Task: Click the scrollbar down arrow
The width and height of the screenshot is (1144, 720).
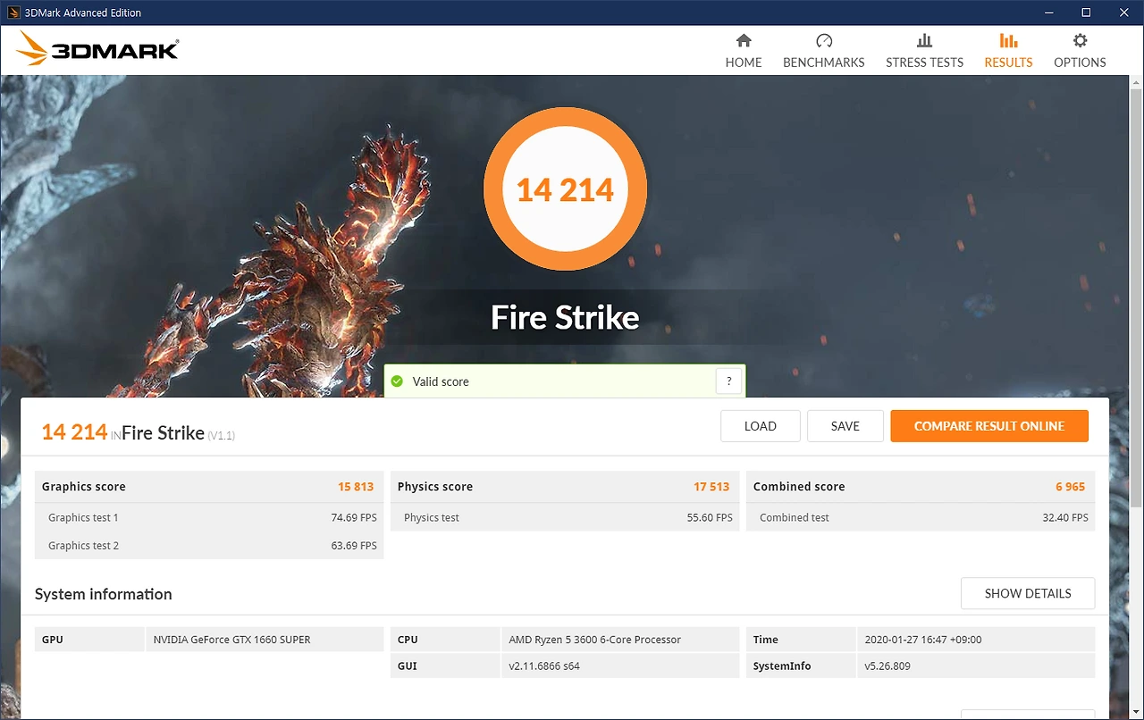Action: 1136,711
